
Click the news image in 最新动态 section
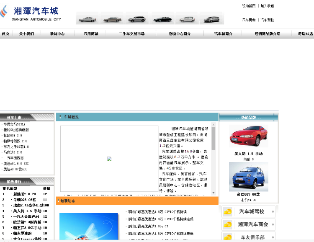pos(88,227)
